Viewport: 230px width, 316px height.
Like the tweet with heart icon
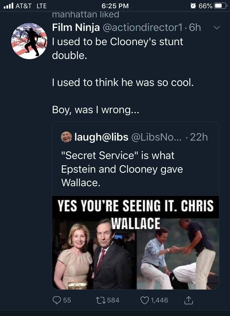tap(145, 300)
